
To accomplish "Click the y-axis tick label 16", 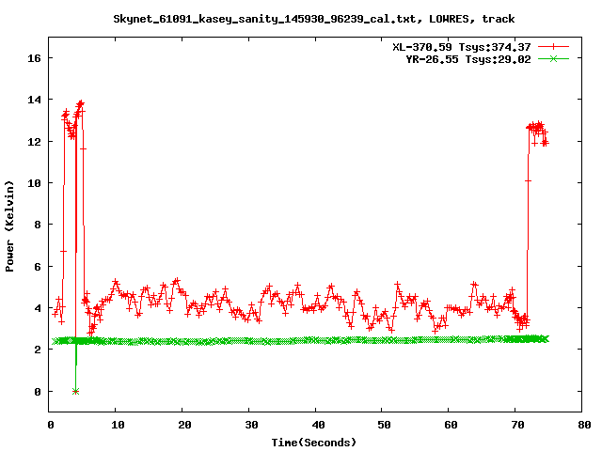I will 34,58.
